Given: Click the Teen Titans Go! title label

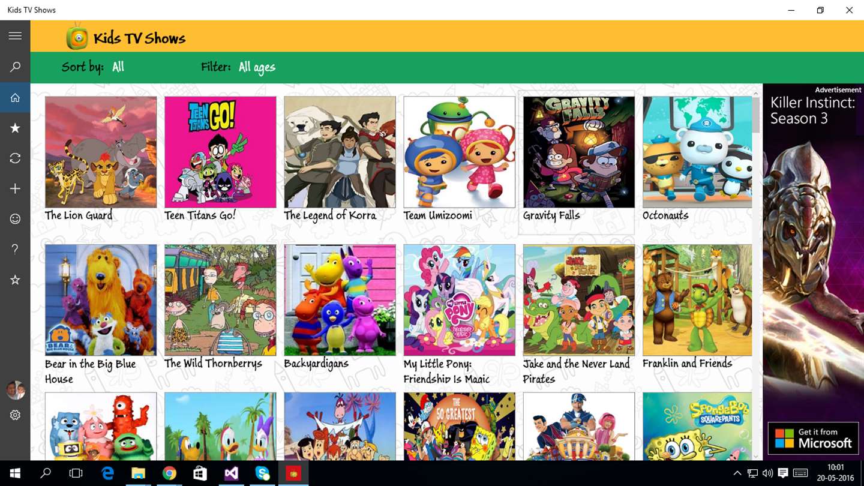Looking at the screenshot, I should [x=200, y=215].
